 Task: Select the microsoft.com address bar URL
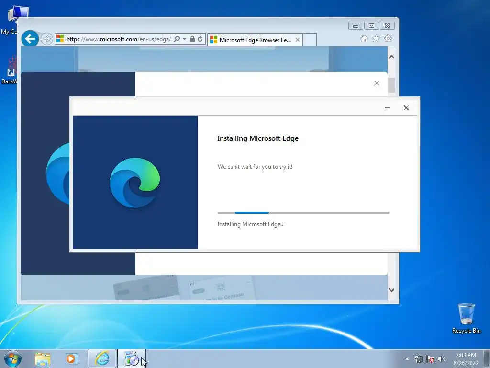point(119,39)
